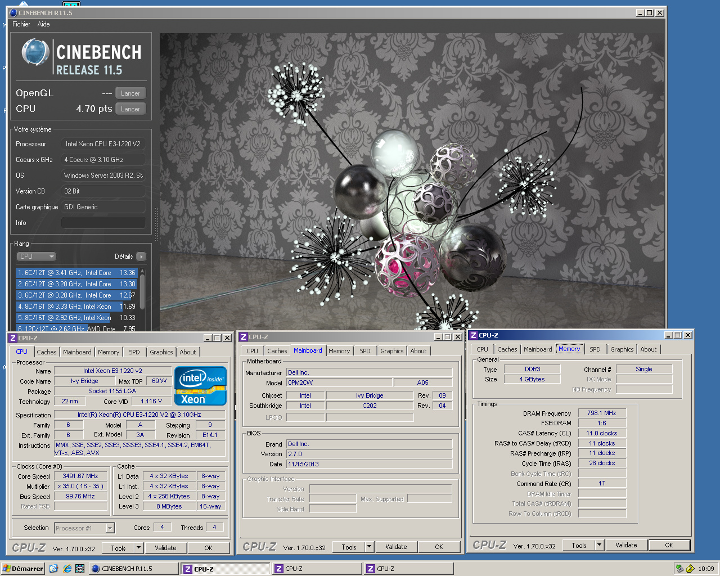The image size is (720, 576).
Task: Click Validate in CPU-Z Motherboard window
Action: 397,547
